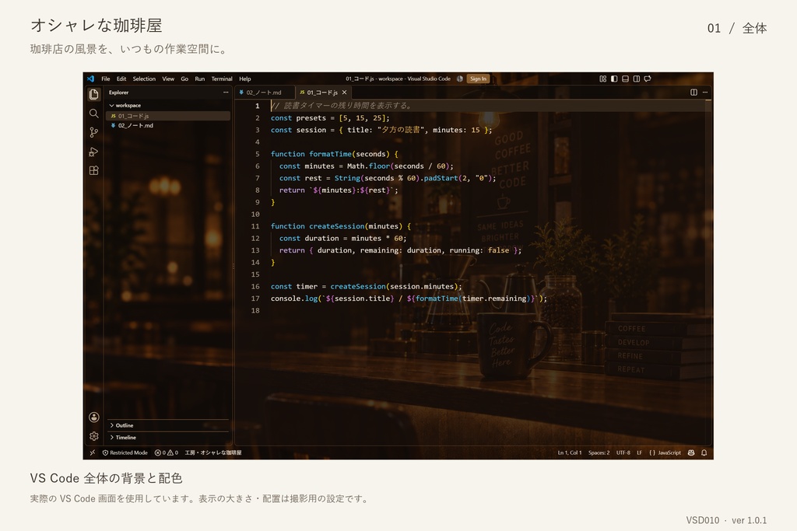The width and height of the screenshot is (797, 531).
Task: Open editor More Actions ellipsis
Action: click(x=705, y=93)
